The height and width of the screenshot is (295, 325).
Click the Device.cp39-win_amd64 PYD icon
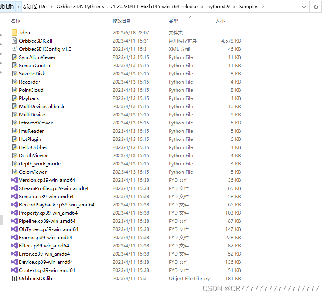[x=14, y=262]
